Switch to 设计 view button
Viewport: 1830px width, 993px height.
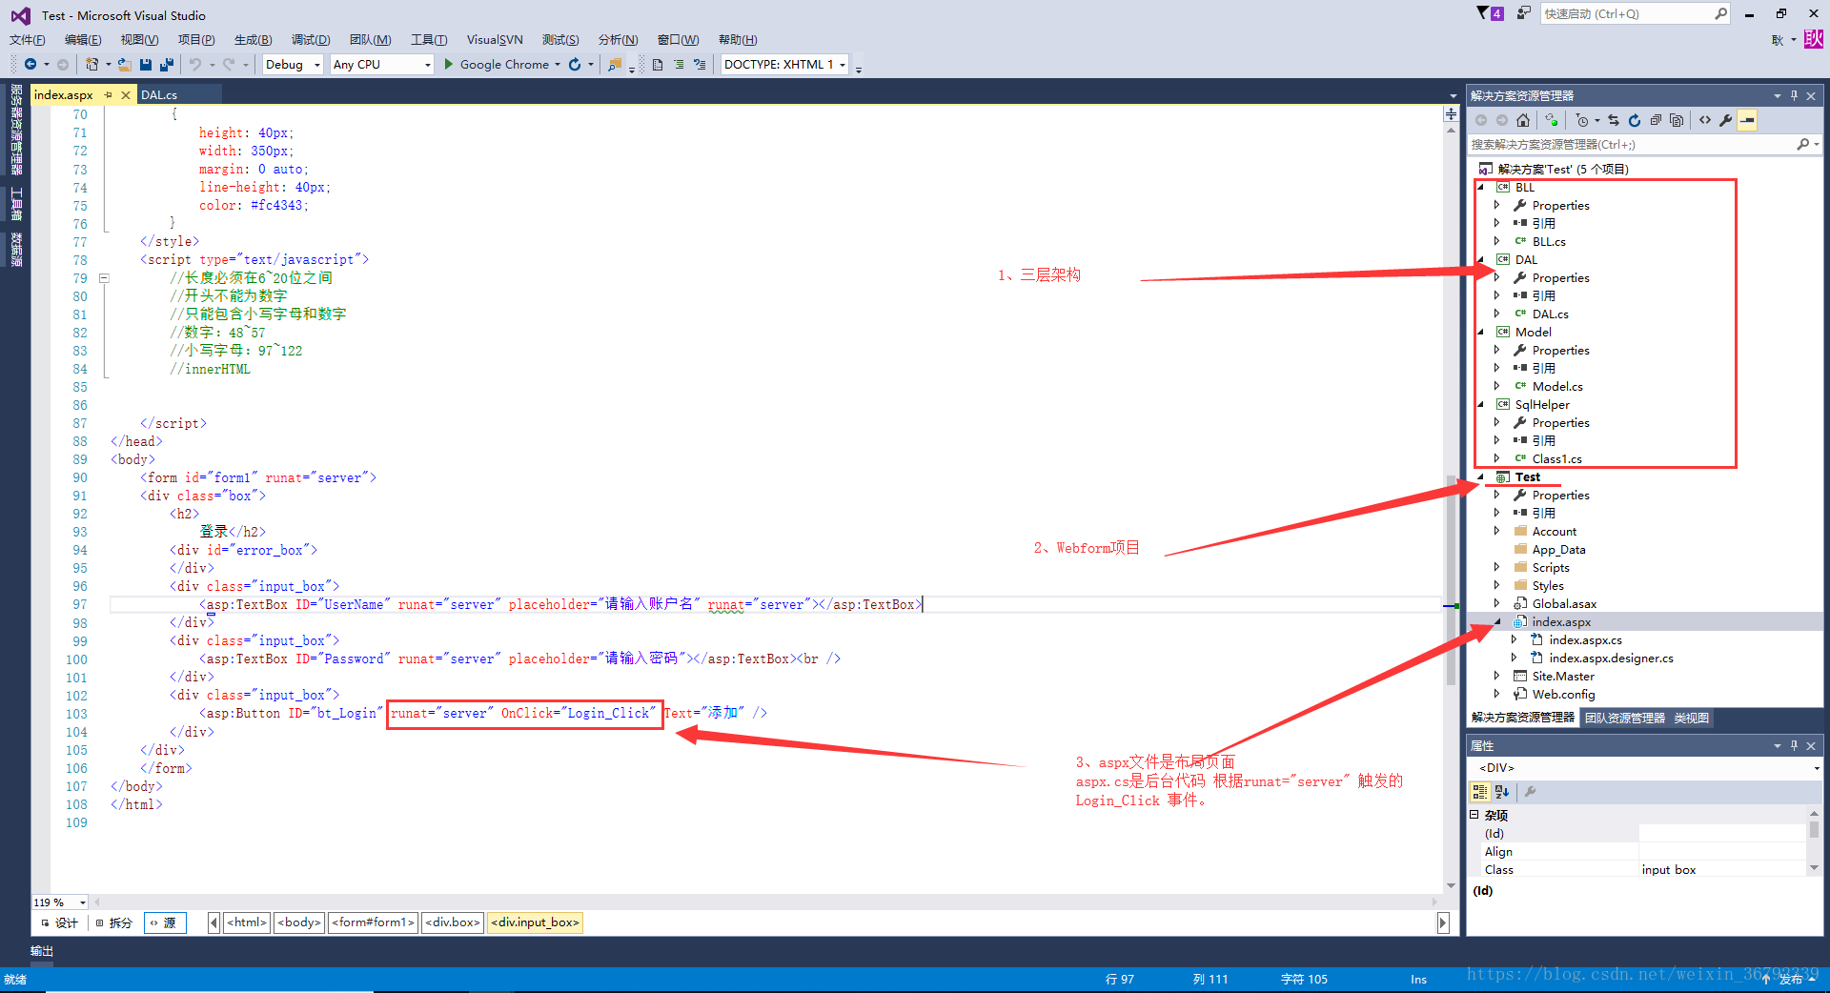pos(60,922)
